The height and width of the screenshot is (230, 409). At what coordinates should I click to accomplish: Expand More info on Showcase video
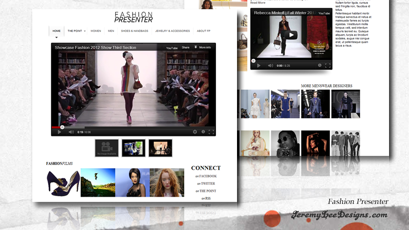[203, 48]
